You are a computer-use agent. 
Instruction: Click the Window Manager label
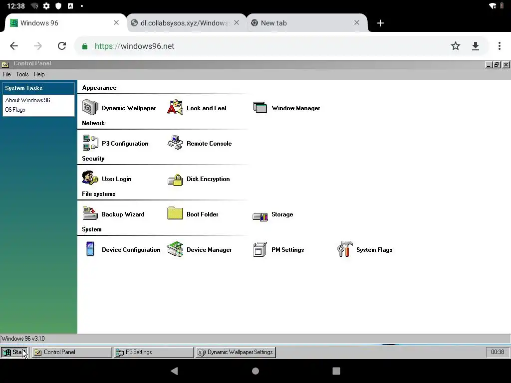(x=295, y=108)
